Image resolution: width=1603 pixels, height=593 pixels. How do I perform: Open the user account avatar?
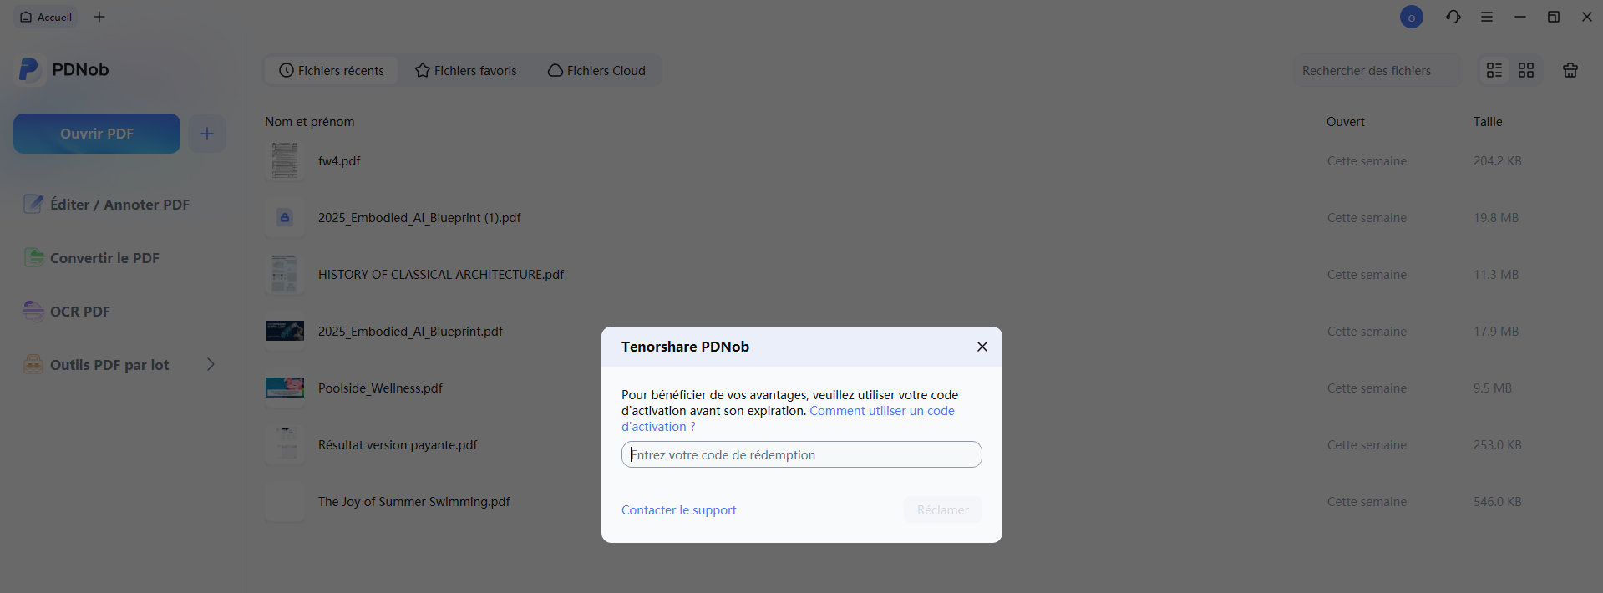[x=1412, y=17]
